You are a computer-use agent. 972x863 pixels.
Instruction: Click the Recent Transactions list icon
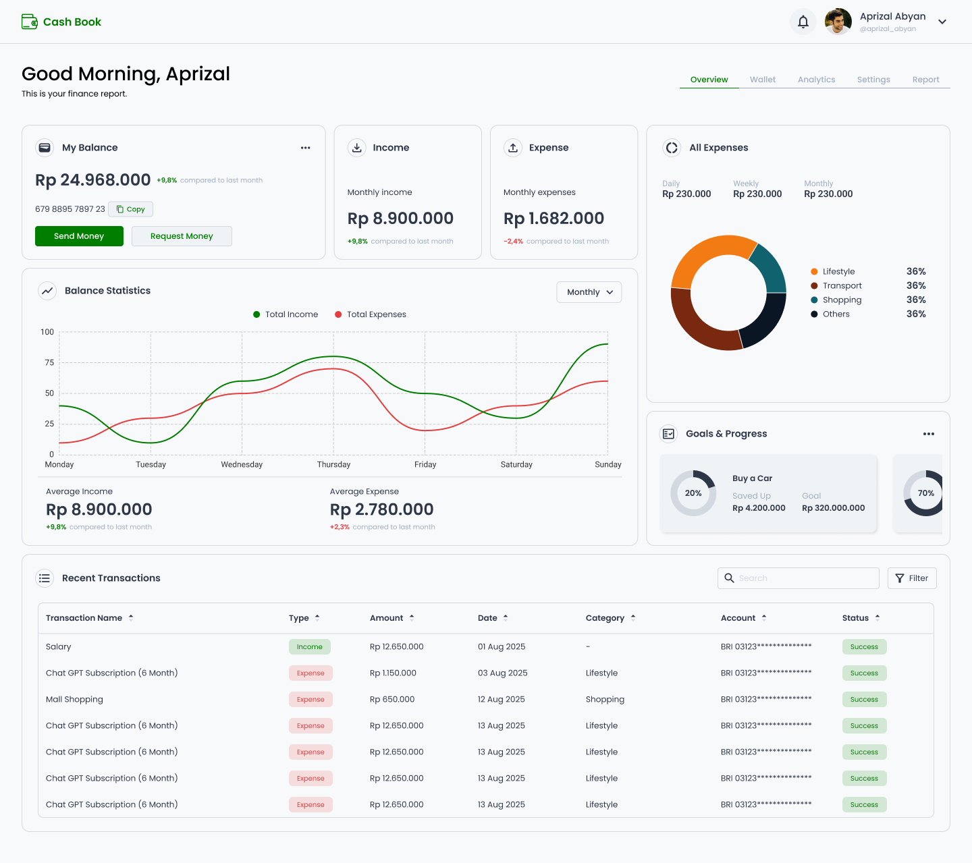(x=45, y=578)
